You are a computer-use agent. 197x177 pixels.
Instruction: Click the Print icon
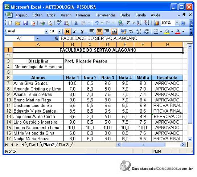pos(42,23)
